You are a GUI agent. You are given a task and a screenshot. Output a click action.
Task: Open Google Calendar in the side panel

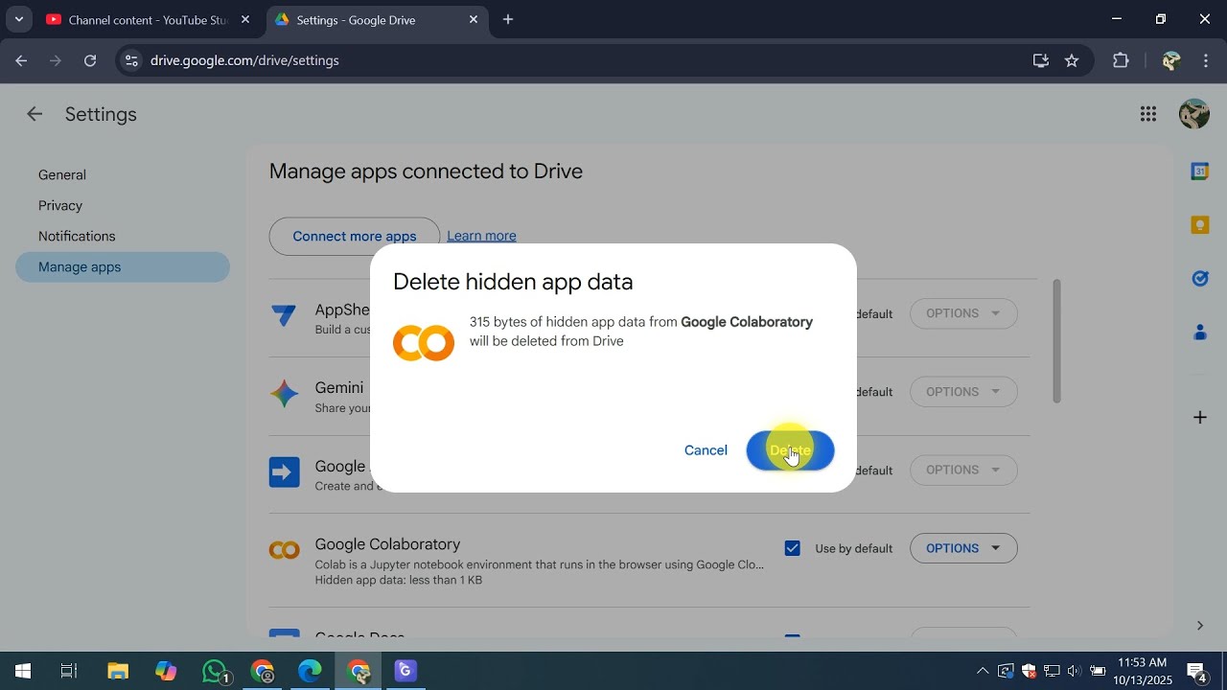[1199, 172]
